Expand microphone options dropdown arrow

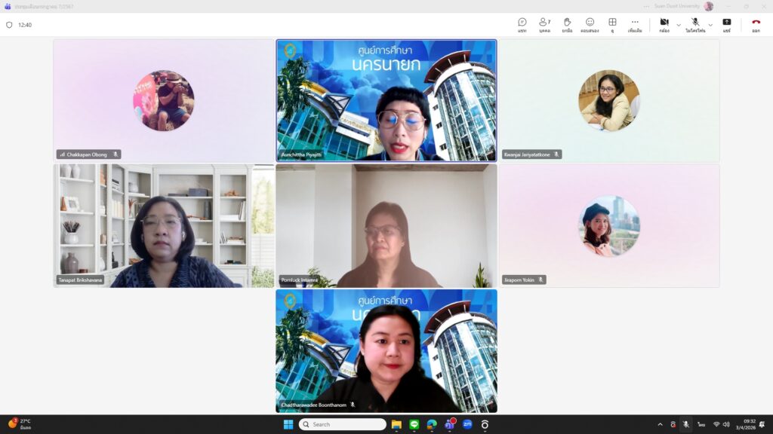click(x=710, y=25)
